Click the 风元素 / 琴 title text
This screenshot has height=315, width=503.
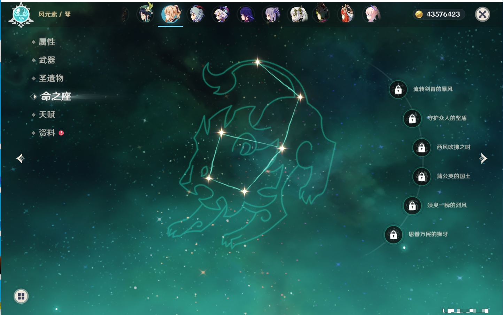pyautogui.click(x=54, y=14)
